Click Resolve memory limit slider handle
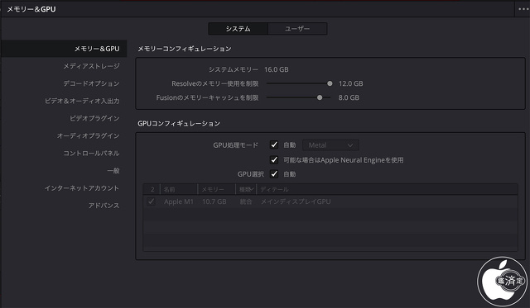The height and width of the screenshot is (308, 530). (330, 83)
